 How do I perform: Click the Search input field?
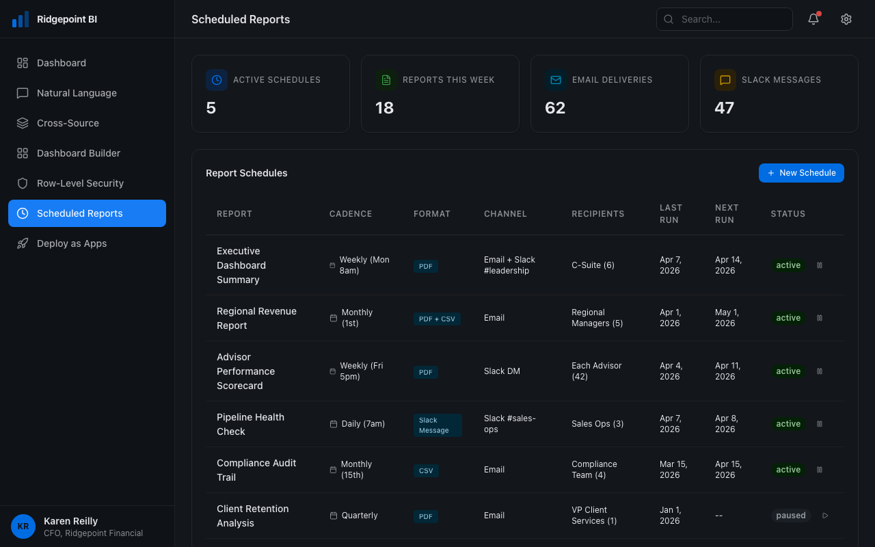(x=725, y=19)
